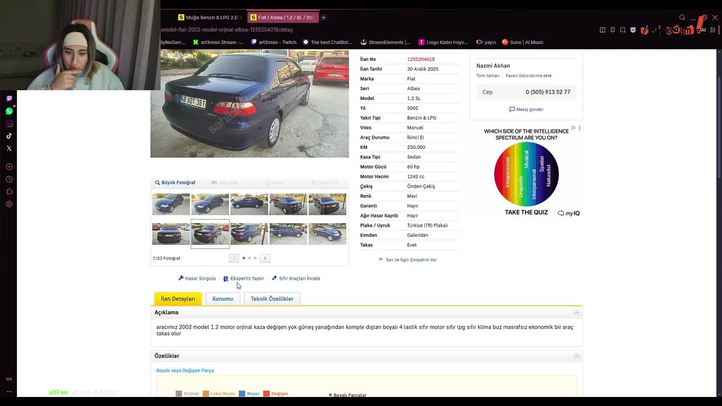Click Favori Satıcılarıma ekle
The image size is (722, 406).
(x=529, y=76)
